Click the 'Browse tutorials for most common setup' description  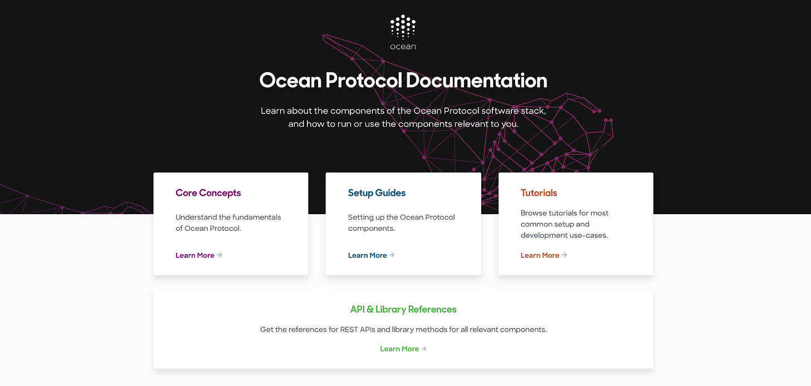(565, 224)
